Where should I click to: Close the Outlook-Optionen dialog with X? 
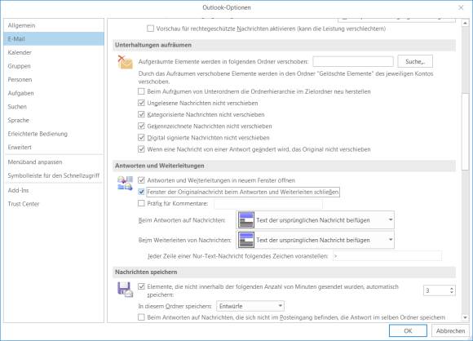461,7
